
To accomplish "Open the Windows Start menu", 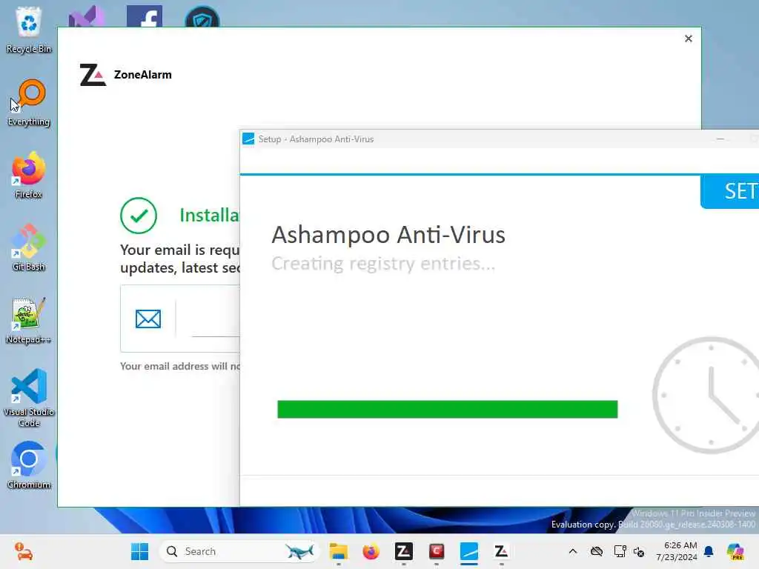I will point(140,551).
